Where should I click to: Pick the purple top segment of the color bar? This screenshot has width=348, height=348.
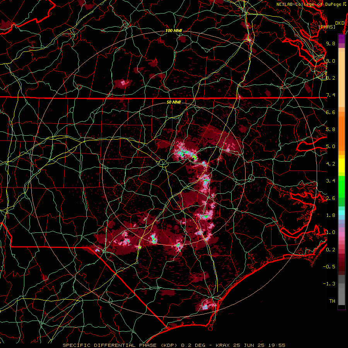pos(341,39)
